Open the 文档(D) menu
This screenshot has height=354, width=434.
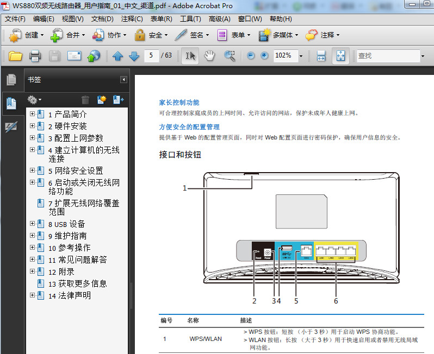(x=102, y=19)
